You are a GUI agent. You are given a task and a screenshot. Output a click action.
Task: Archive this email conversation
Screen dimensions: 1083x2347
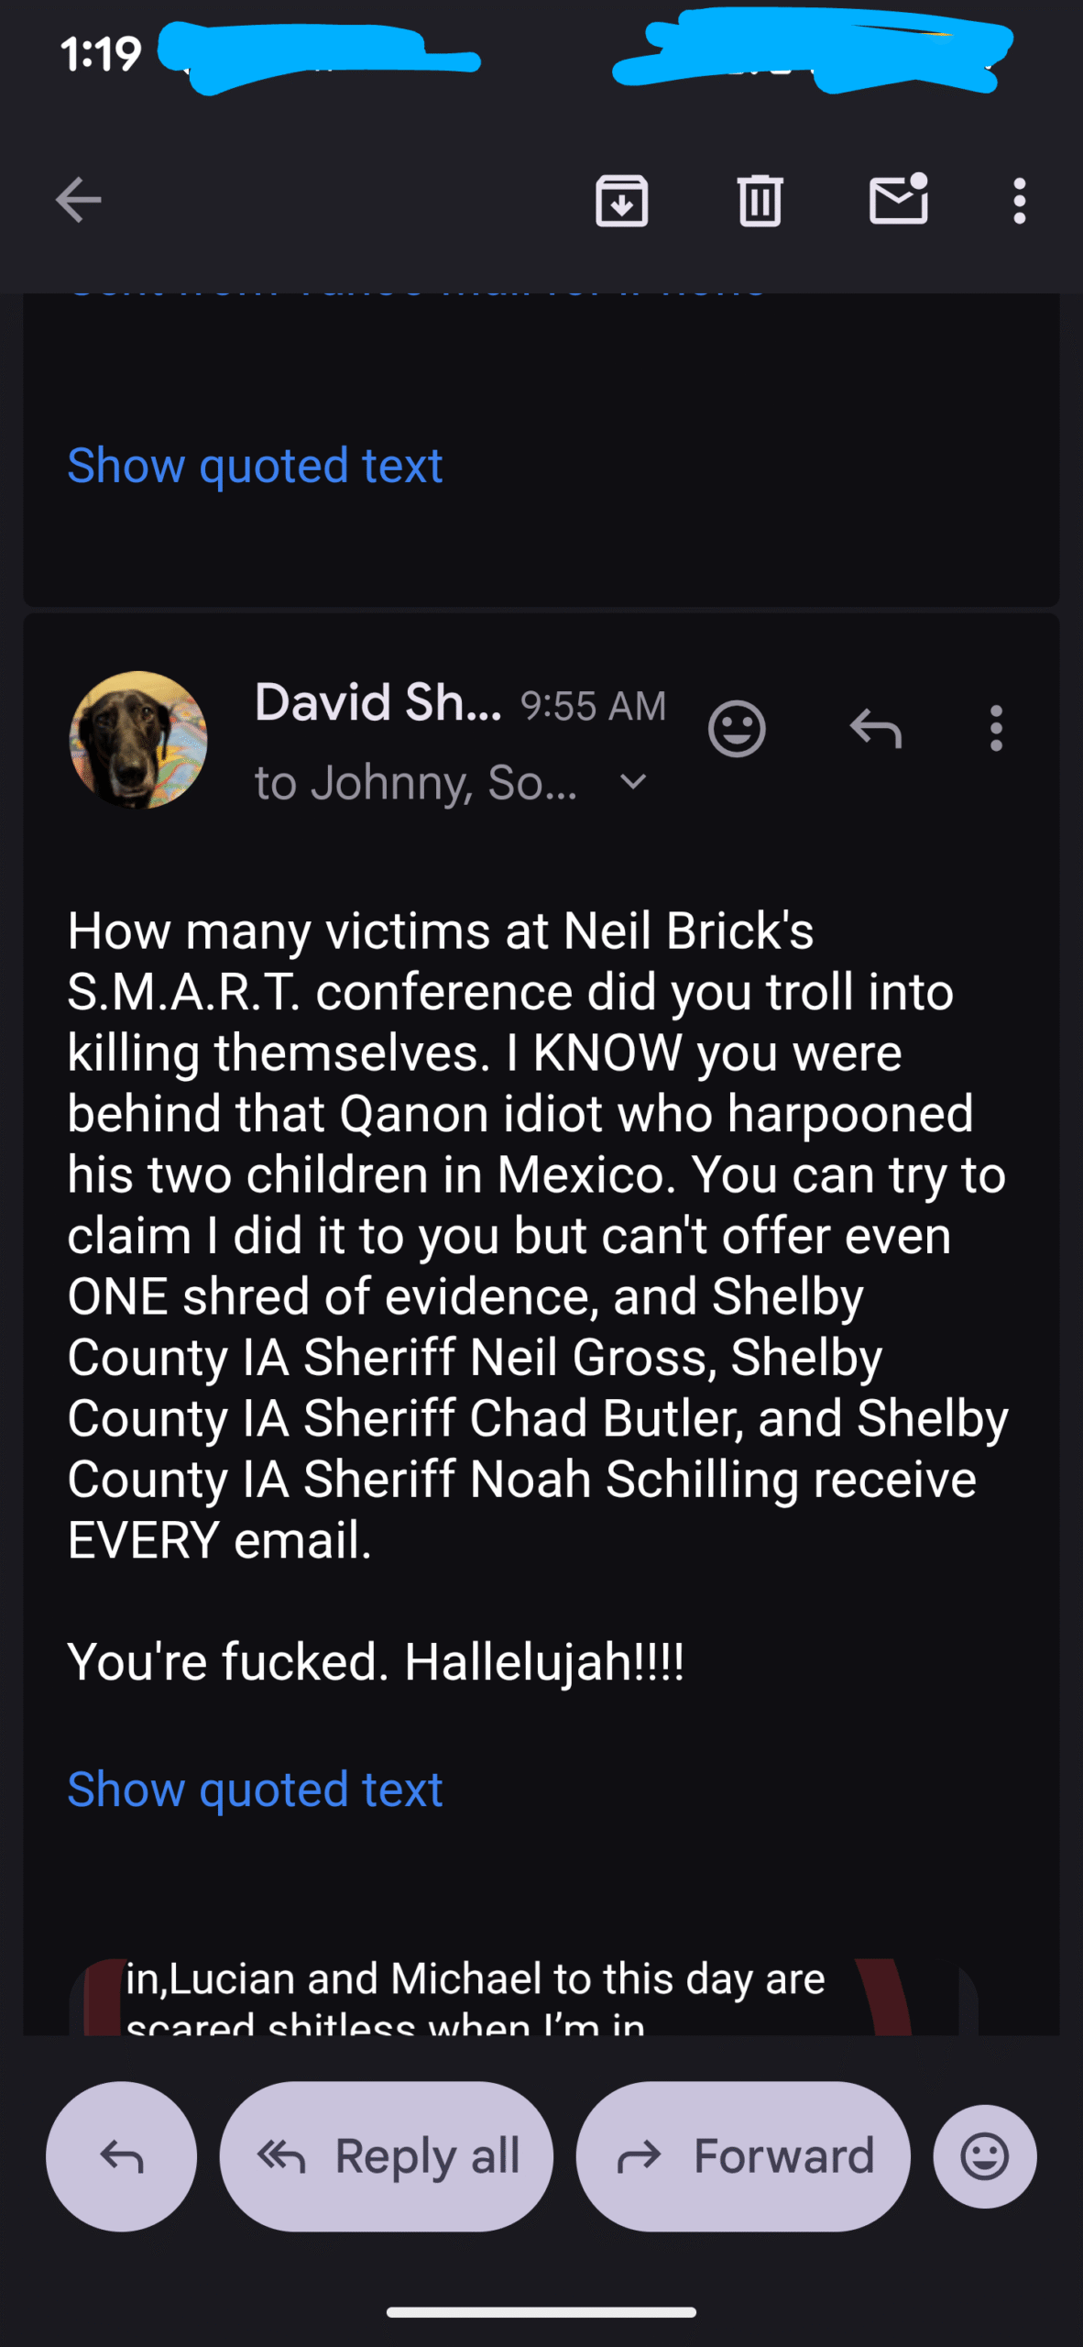(x=622, y=200)
